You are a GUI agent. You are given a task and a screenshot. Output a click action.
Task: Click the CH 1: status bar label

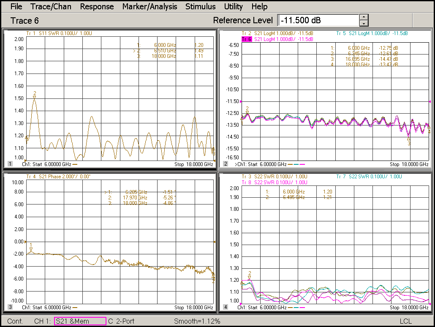pos(43,321)
